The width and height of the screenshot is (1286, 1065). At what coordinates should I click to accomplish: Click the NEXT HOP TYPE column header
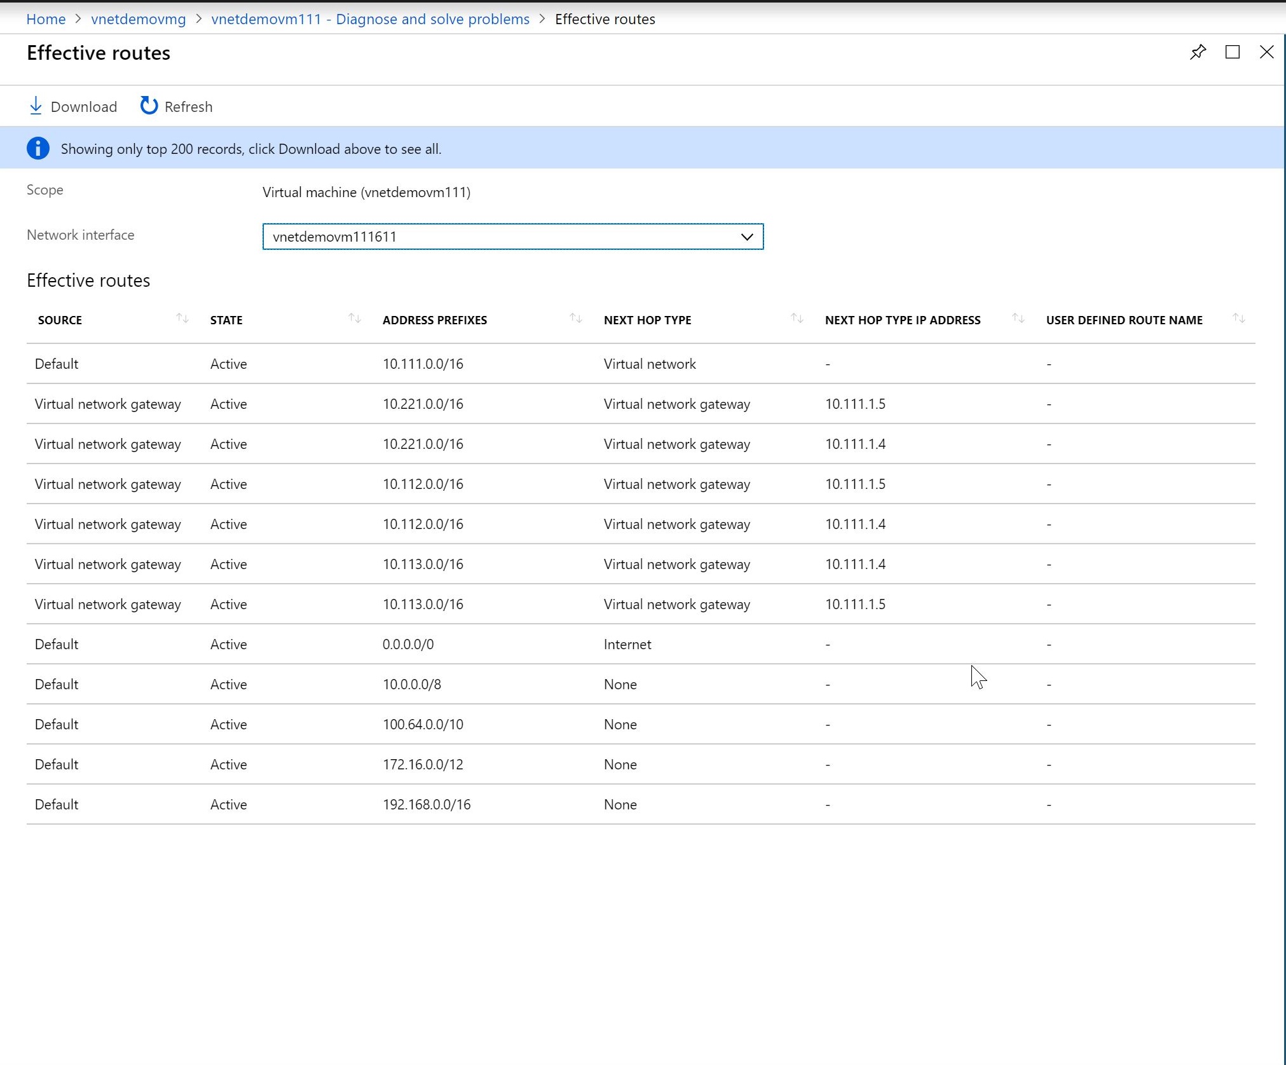(x=647, y=320)
